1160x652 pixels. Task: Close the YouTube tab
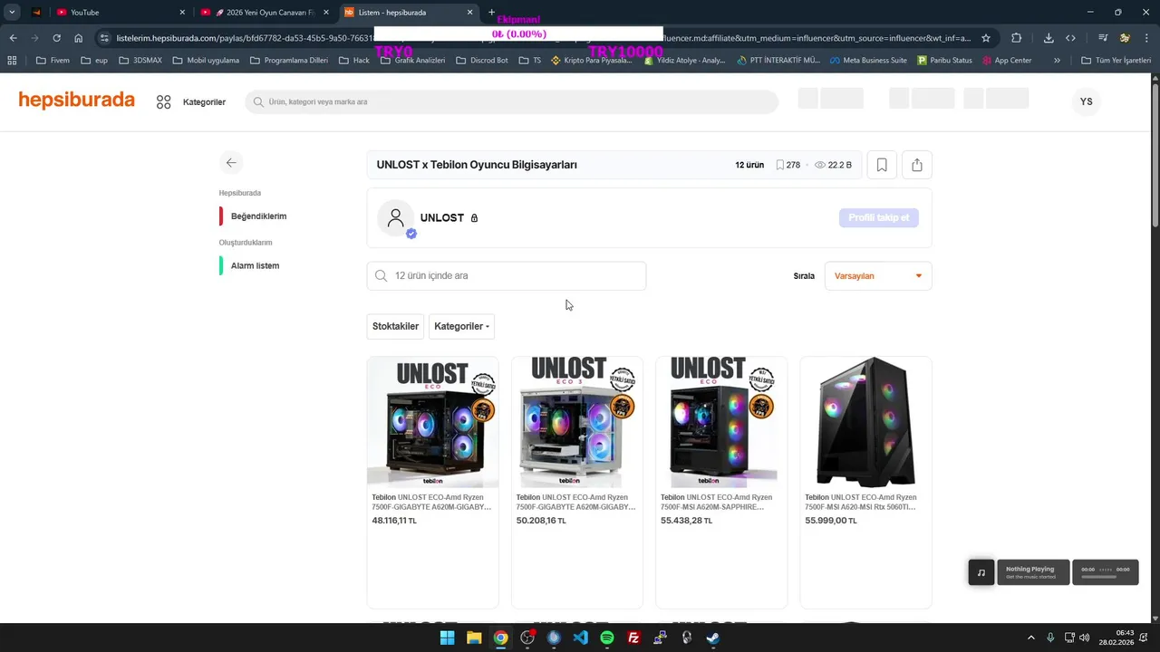click(182, 13)
